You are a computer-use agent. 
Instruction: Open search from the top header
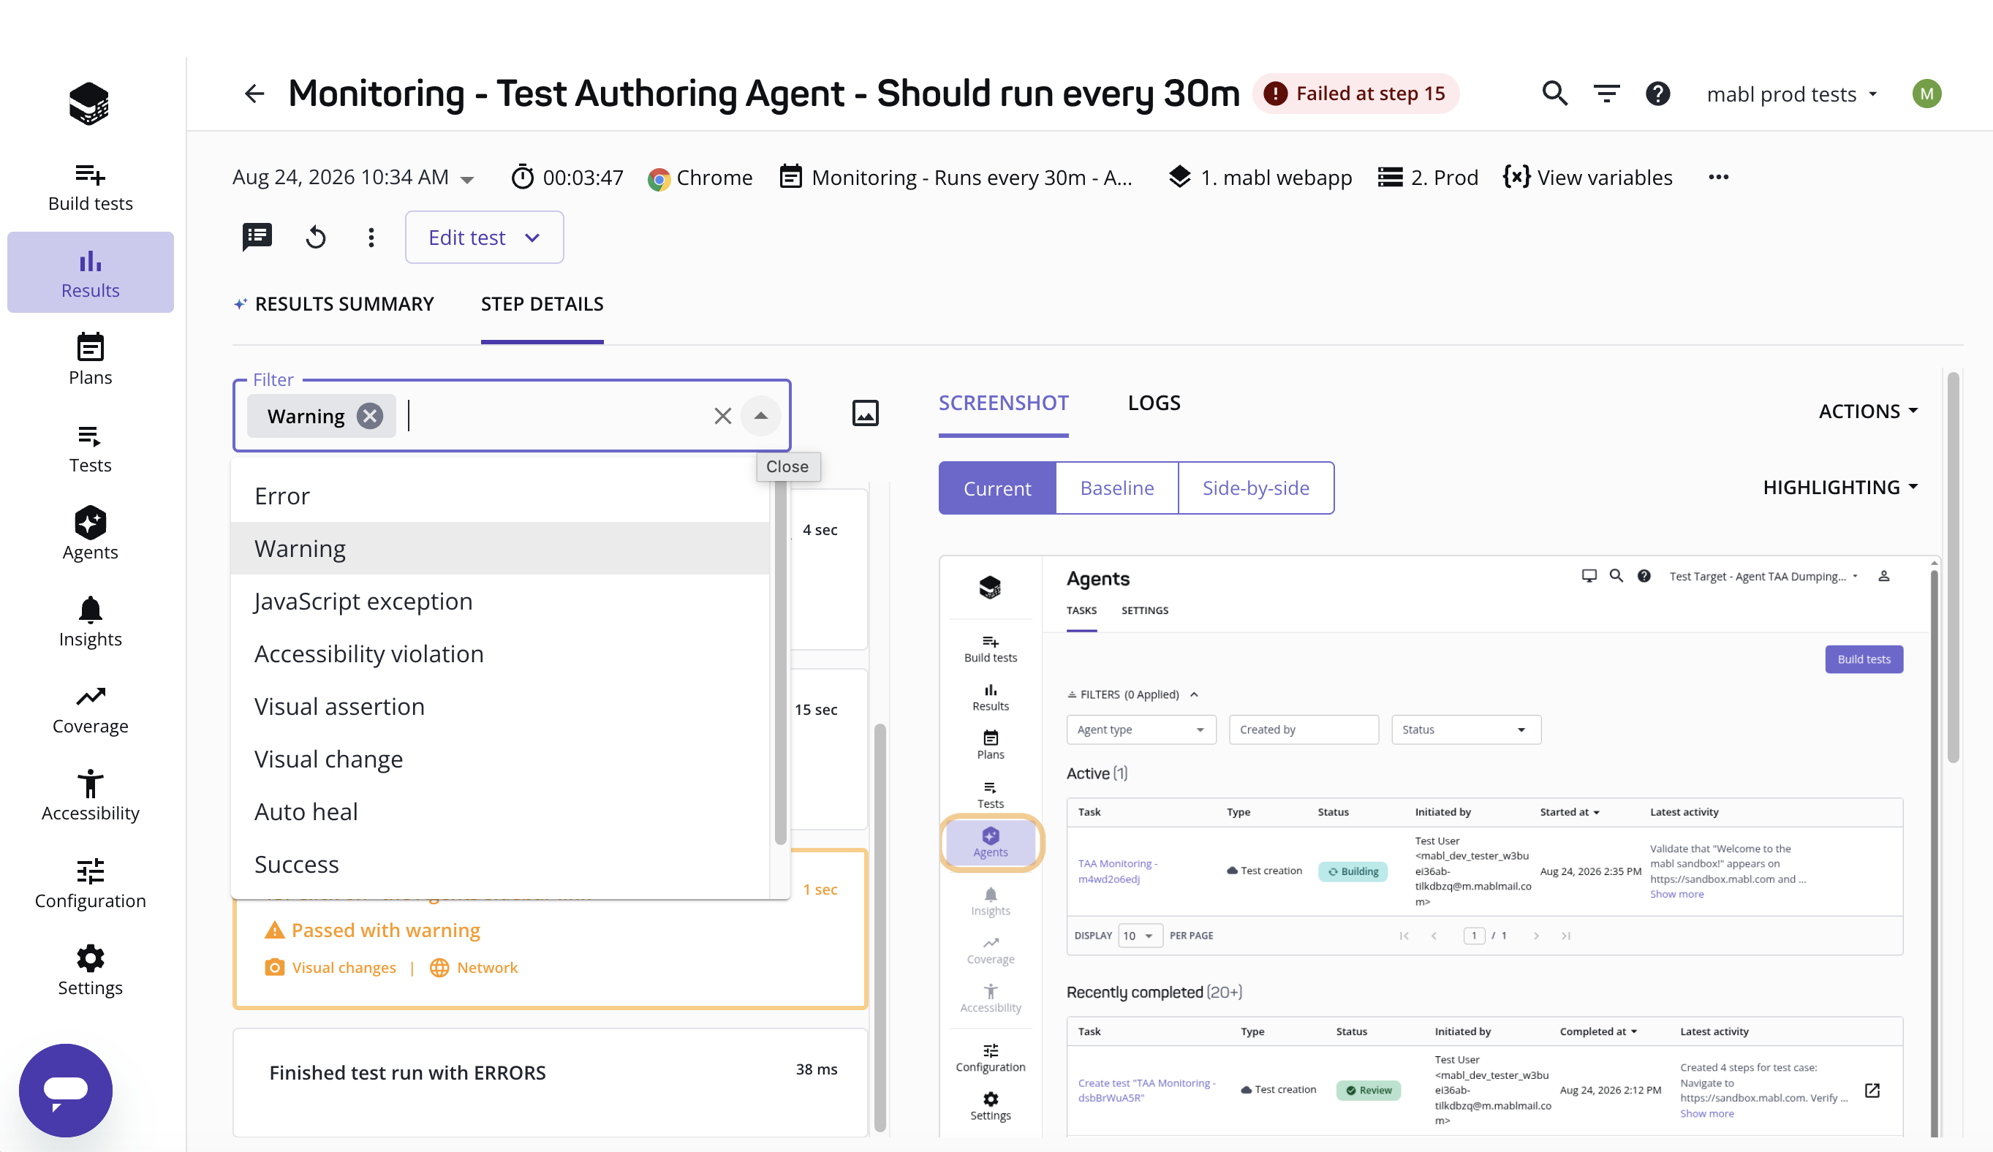[1554, 94]
